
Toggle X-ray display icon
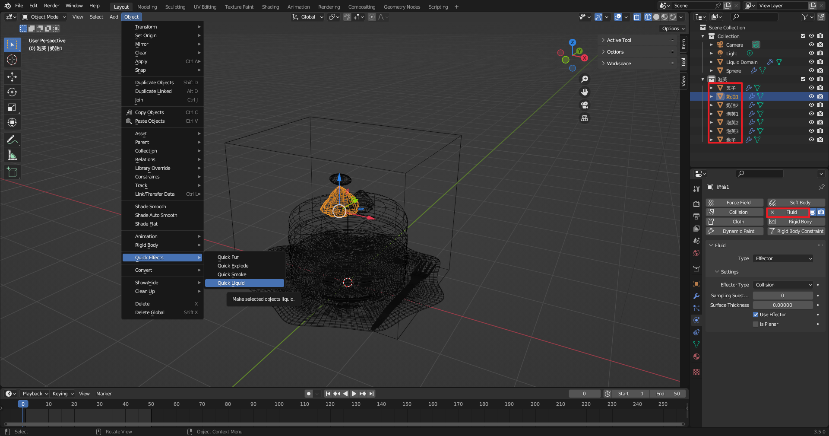(637, 17)
